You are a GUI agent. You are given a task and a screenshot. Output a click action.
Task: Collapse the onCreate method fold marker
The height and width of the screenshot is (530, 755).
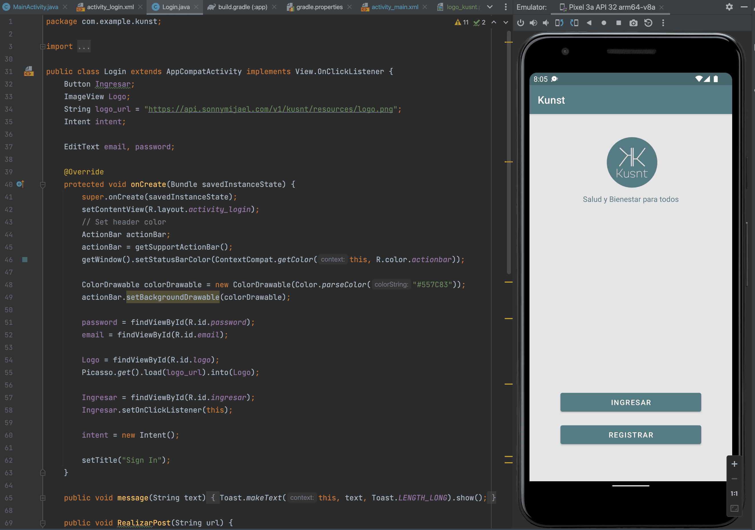pyautogui.click(x=42, y=185)
